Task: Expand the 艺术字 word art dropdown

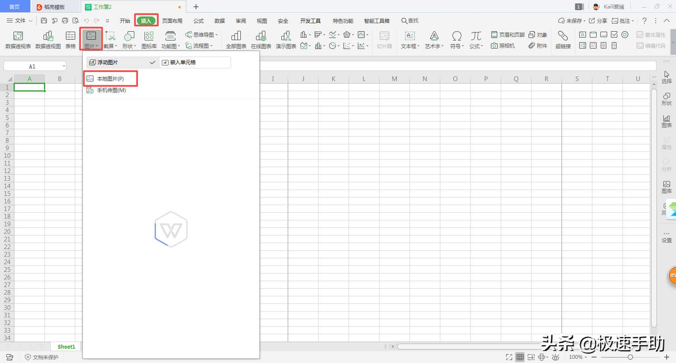Action: 434,46
